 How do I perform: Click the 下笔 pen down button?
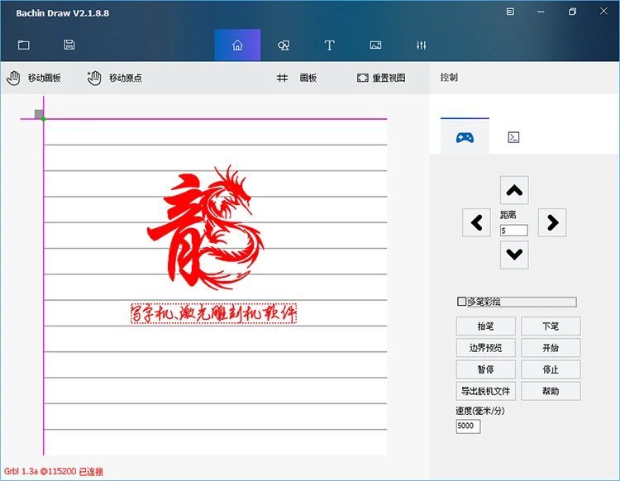(x=551, y=326)
